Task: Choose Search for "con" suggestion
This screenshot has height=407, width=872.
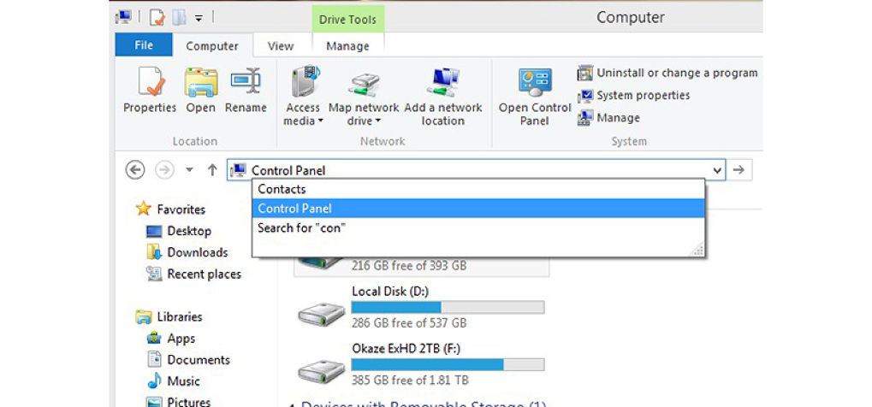Action: [301, 228]
